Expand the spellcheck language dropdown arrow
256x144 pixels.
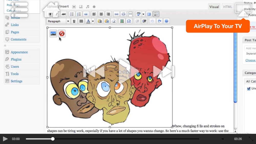(143, 14)
